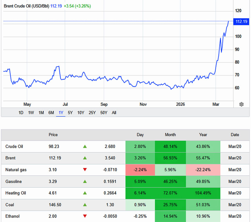Image resolution: width=251 pixels, height=222 pixels.
Task: Go to the Heating Oil link
Action: click(16, 193)
